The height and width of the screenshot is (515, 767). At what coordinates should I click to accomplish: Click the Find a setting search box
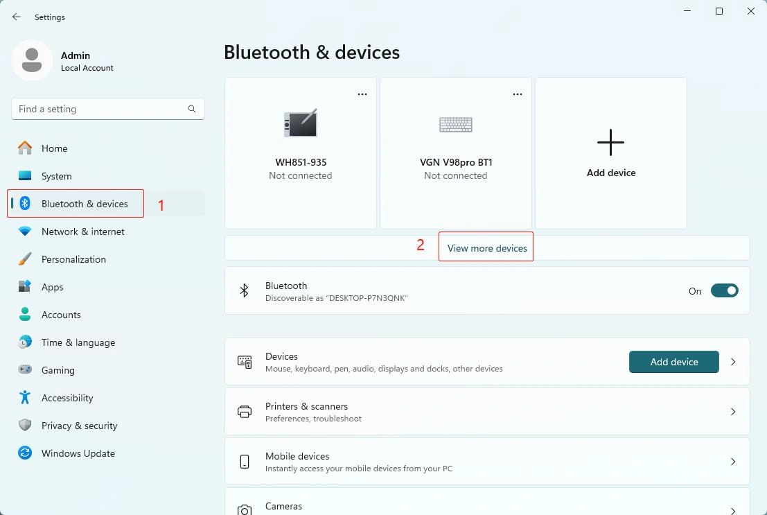107,109
